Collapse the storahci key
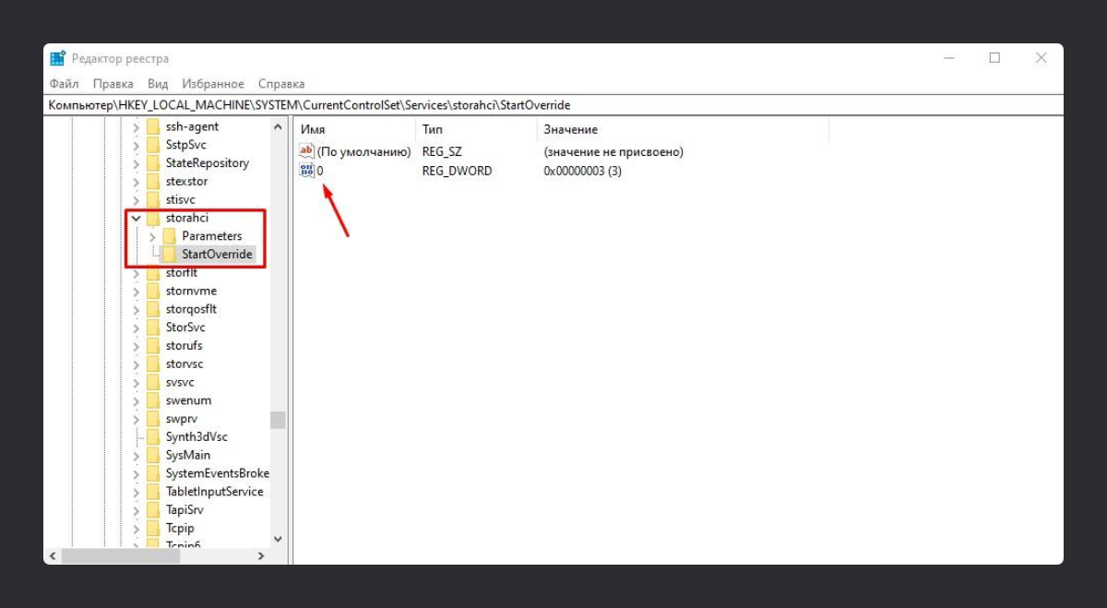Image resolution: width=1107 pixels, height=608 pixels. [137, 218]
